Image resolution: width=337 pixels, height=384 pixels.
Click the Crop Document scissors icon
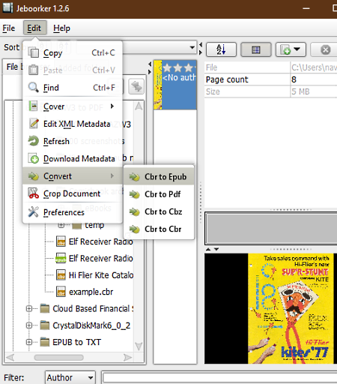[x=33, y=193]
